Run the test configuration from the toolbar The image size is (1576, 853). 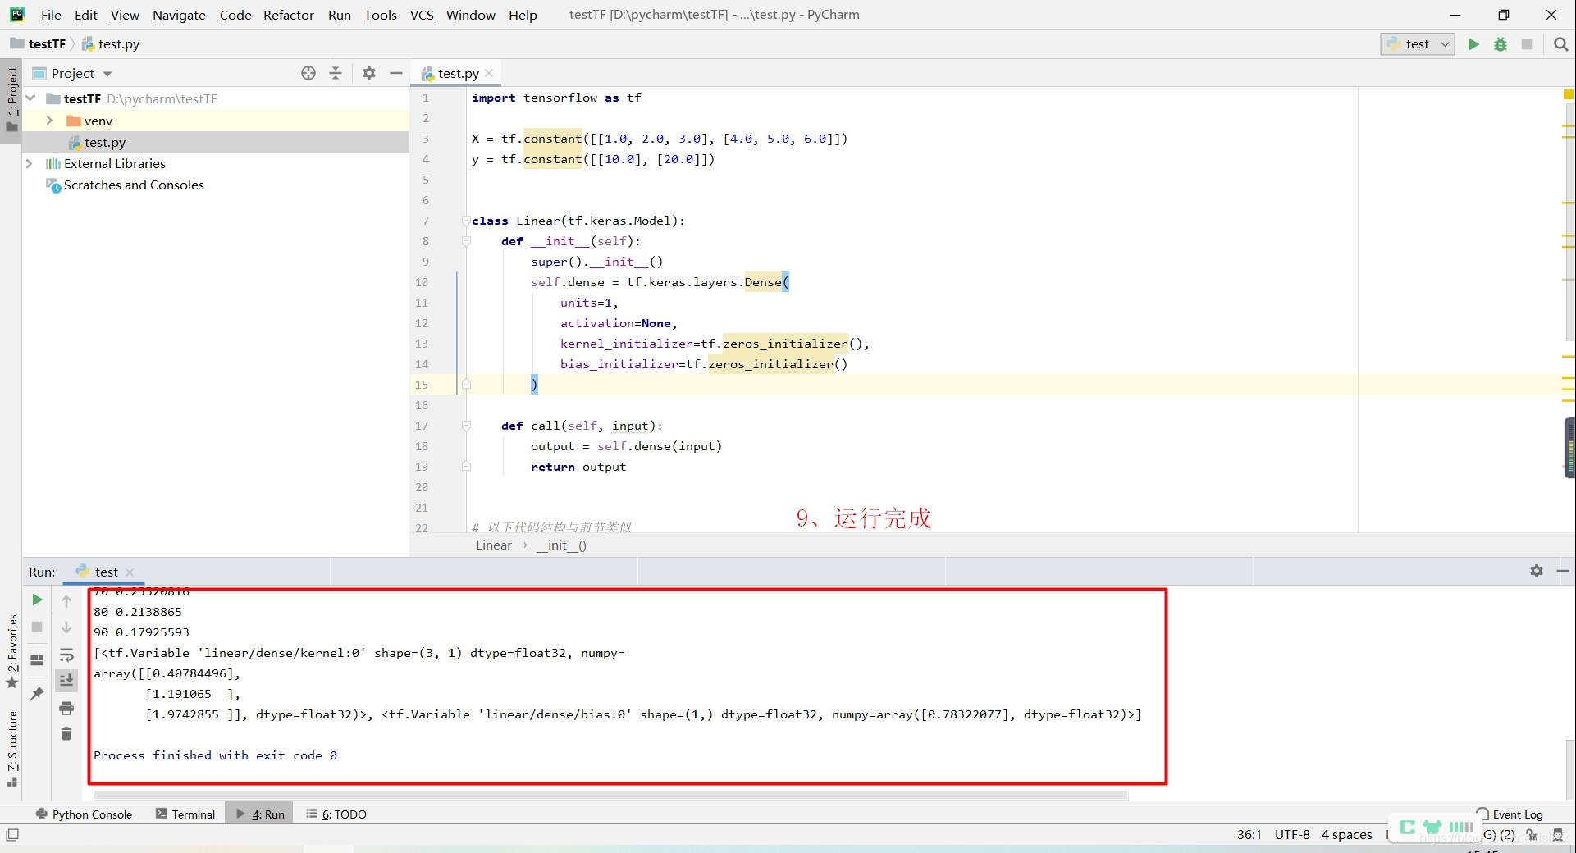click(x=1473, y=44)
